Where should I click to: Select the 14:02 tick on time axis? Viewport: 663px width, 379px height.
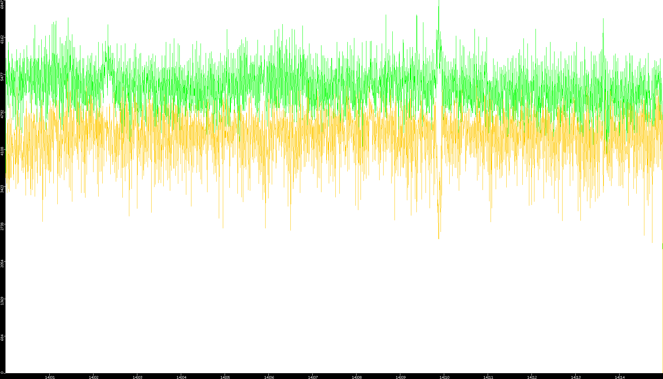point(94,377)
